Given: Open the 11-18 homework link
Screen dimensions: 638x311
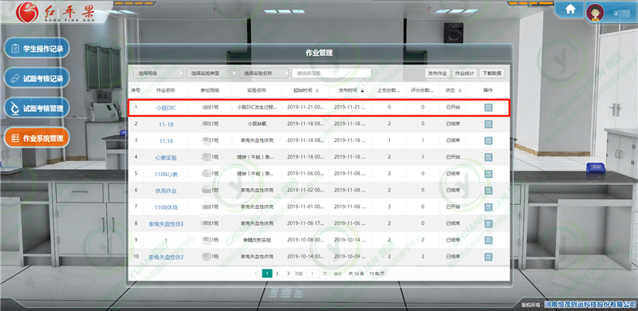Looking at the screenshot, I should 166,124.
